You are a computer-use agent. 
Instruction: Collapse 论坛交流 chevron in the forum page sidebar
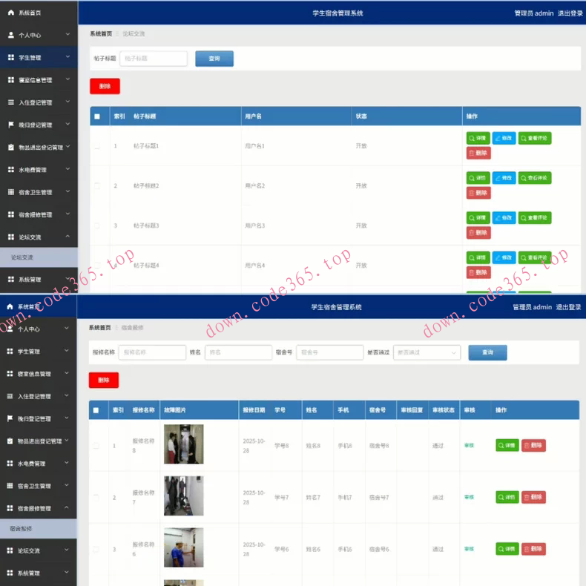point(68,236)
